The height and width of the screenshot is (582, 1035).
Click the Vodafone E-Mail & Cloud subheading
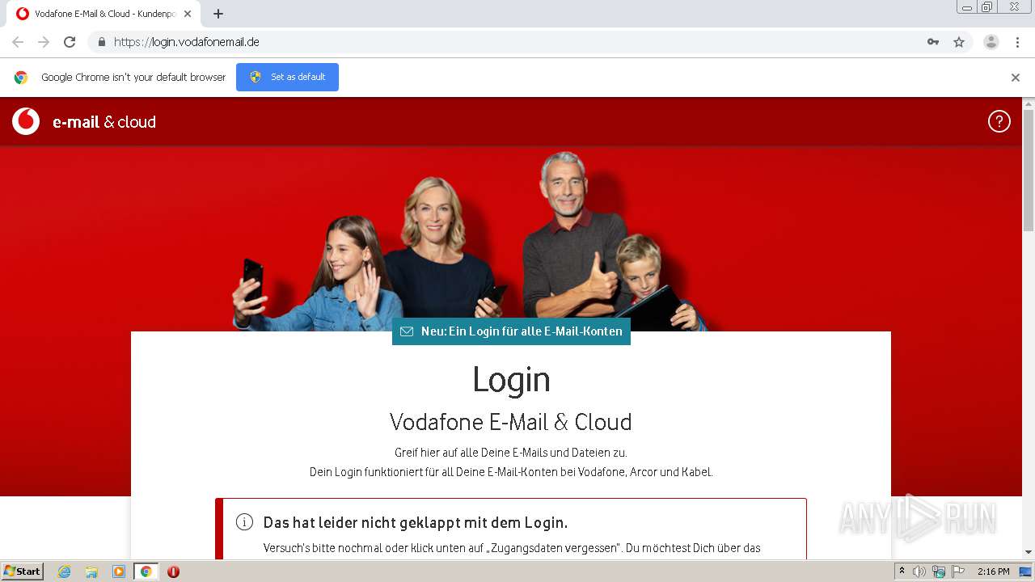[x=511, y=422]
